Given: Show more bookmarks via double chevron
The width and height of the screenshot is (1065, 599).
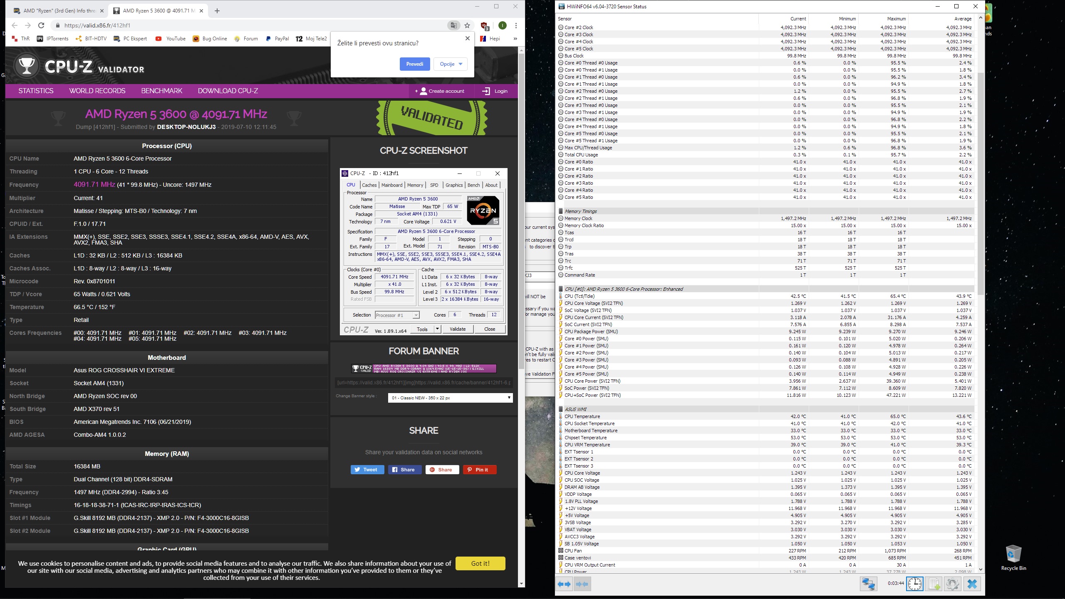Looking at the screenshot, I should click(515, 39).
